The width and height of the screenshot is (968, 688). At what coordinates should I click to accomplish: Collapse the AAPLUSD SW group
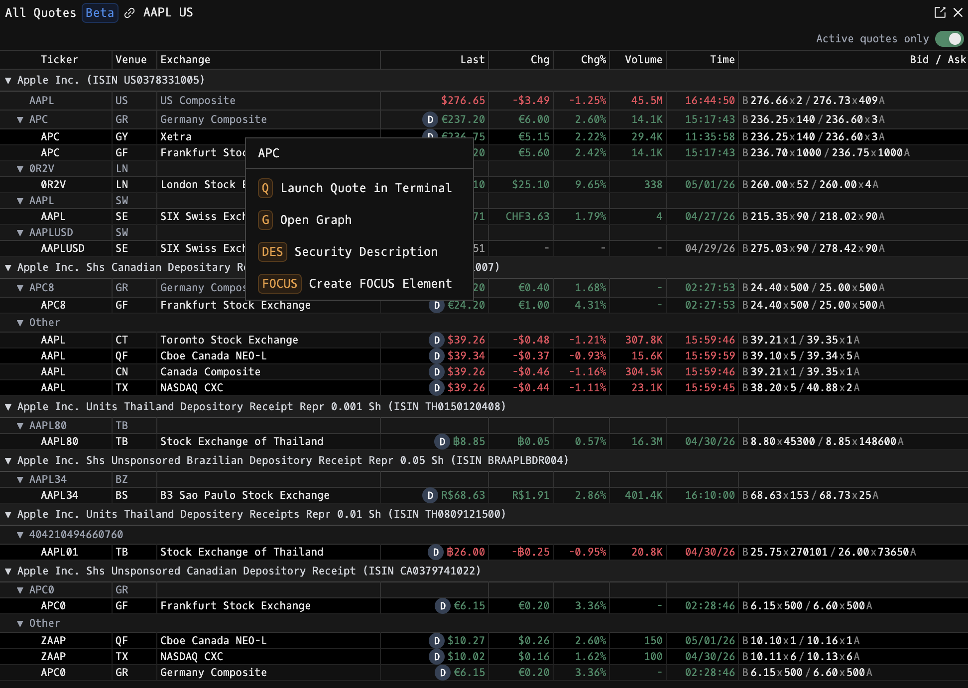click(x=20, y=232)
